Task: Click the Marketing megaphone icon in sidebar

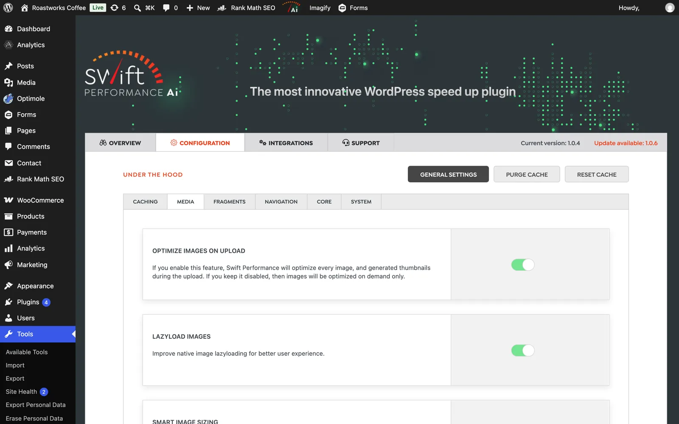Action: [8, 265]
